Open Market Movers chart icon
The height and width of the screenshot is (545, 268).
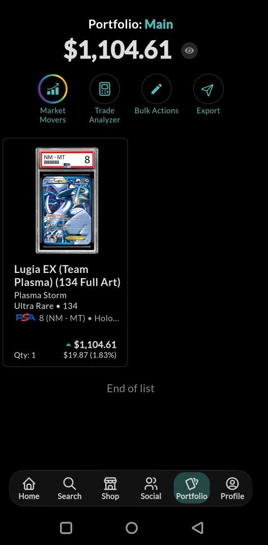(x=52, y=89)
